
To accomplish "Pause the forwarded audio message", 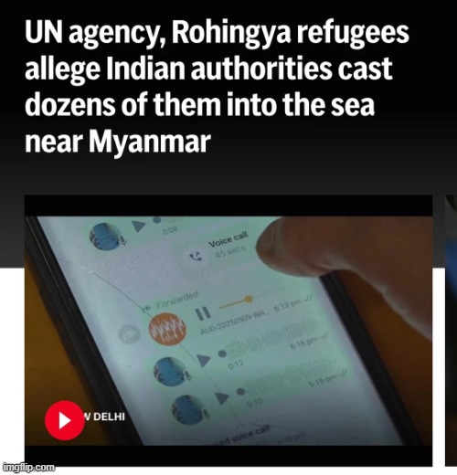I will point(202,313).
